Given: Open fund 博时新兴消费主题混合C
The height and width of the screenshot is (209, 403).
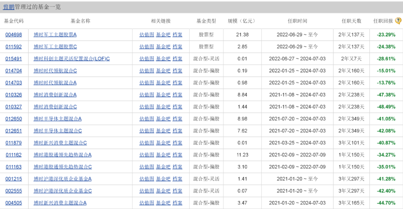Looking at the screenshot, I should [60, 143].
